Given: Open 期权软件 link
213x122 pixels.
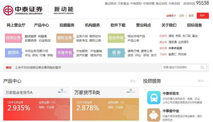Looking at the screenshot, I should (x=95, y=36).
